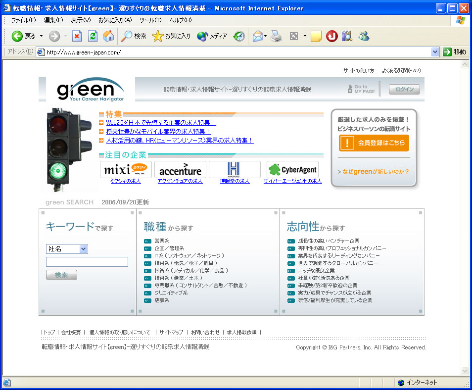Open the Favorites (お気に入り) star button
The width and height of the screenshot is (472, 390).
click(171, 36)
